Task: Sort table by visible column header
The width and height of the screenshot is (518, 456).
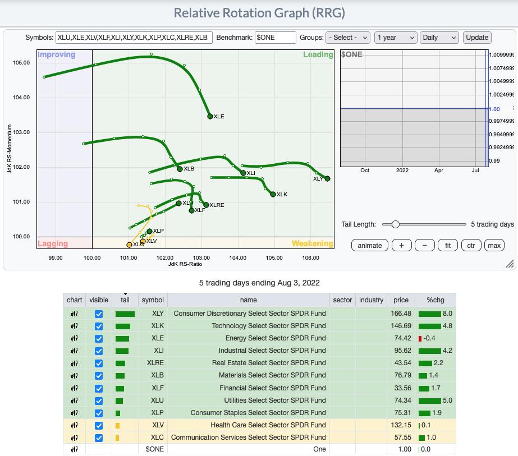Action: 99,300
